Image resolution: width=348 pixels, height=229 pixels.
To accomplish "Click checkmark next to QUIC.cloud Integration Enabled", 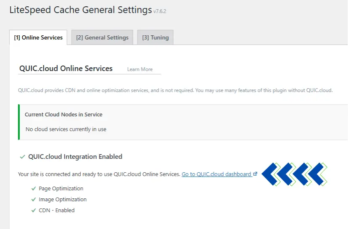I will 22,157.
